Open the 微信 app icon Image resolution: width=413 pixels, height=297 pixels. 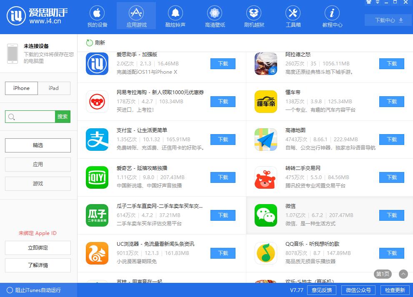pos(266,215)
